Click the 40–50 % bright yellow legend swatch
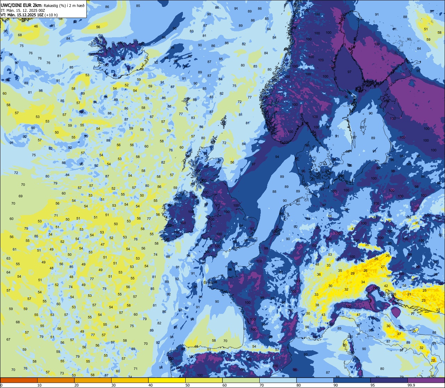445x388 pixels. (x=167, y=380)
